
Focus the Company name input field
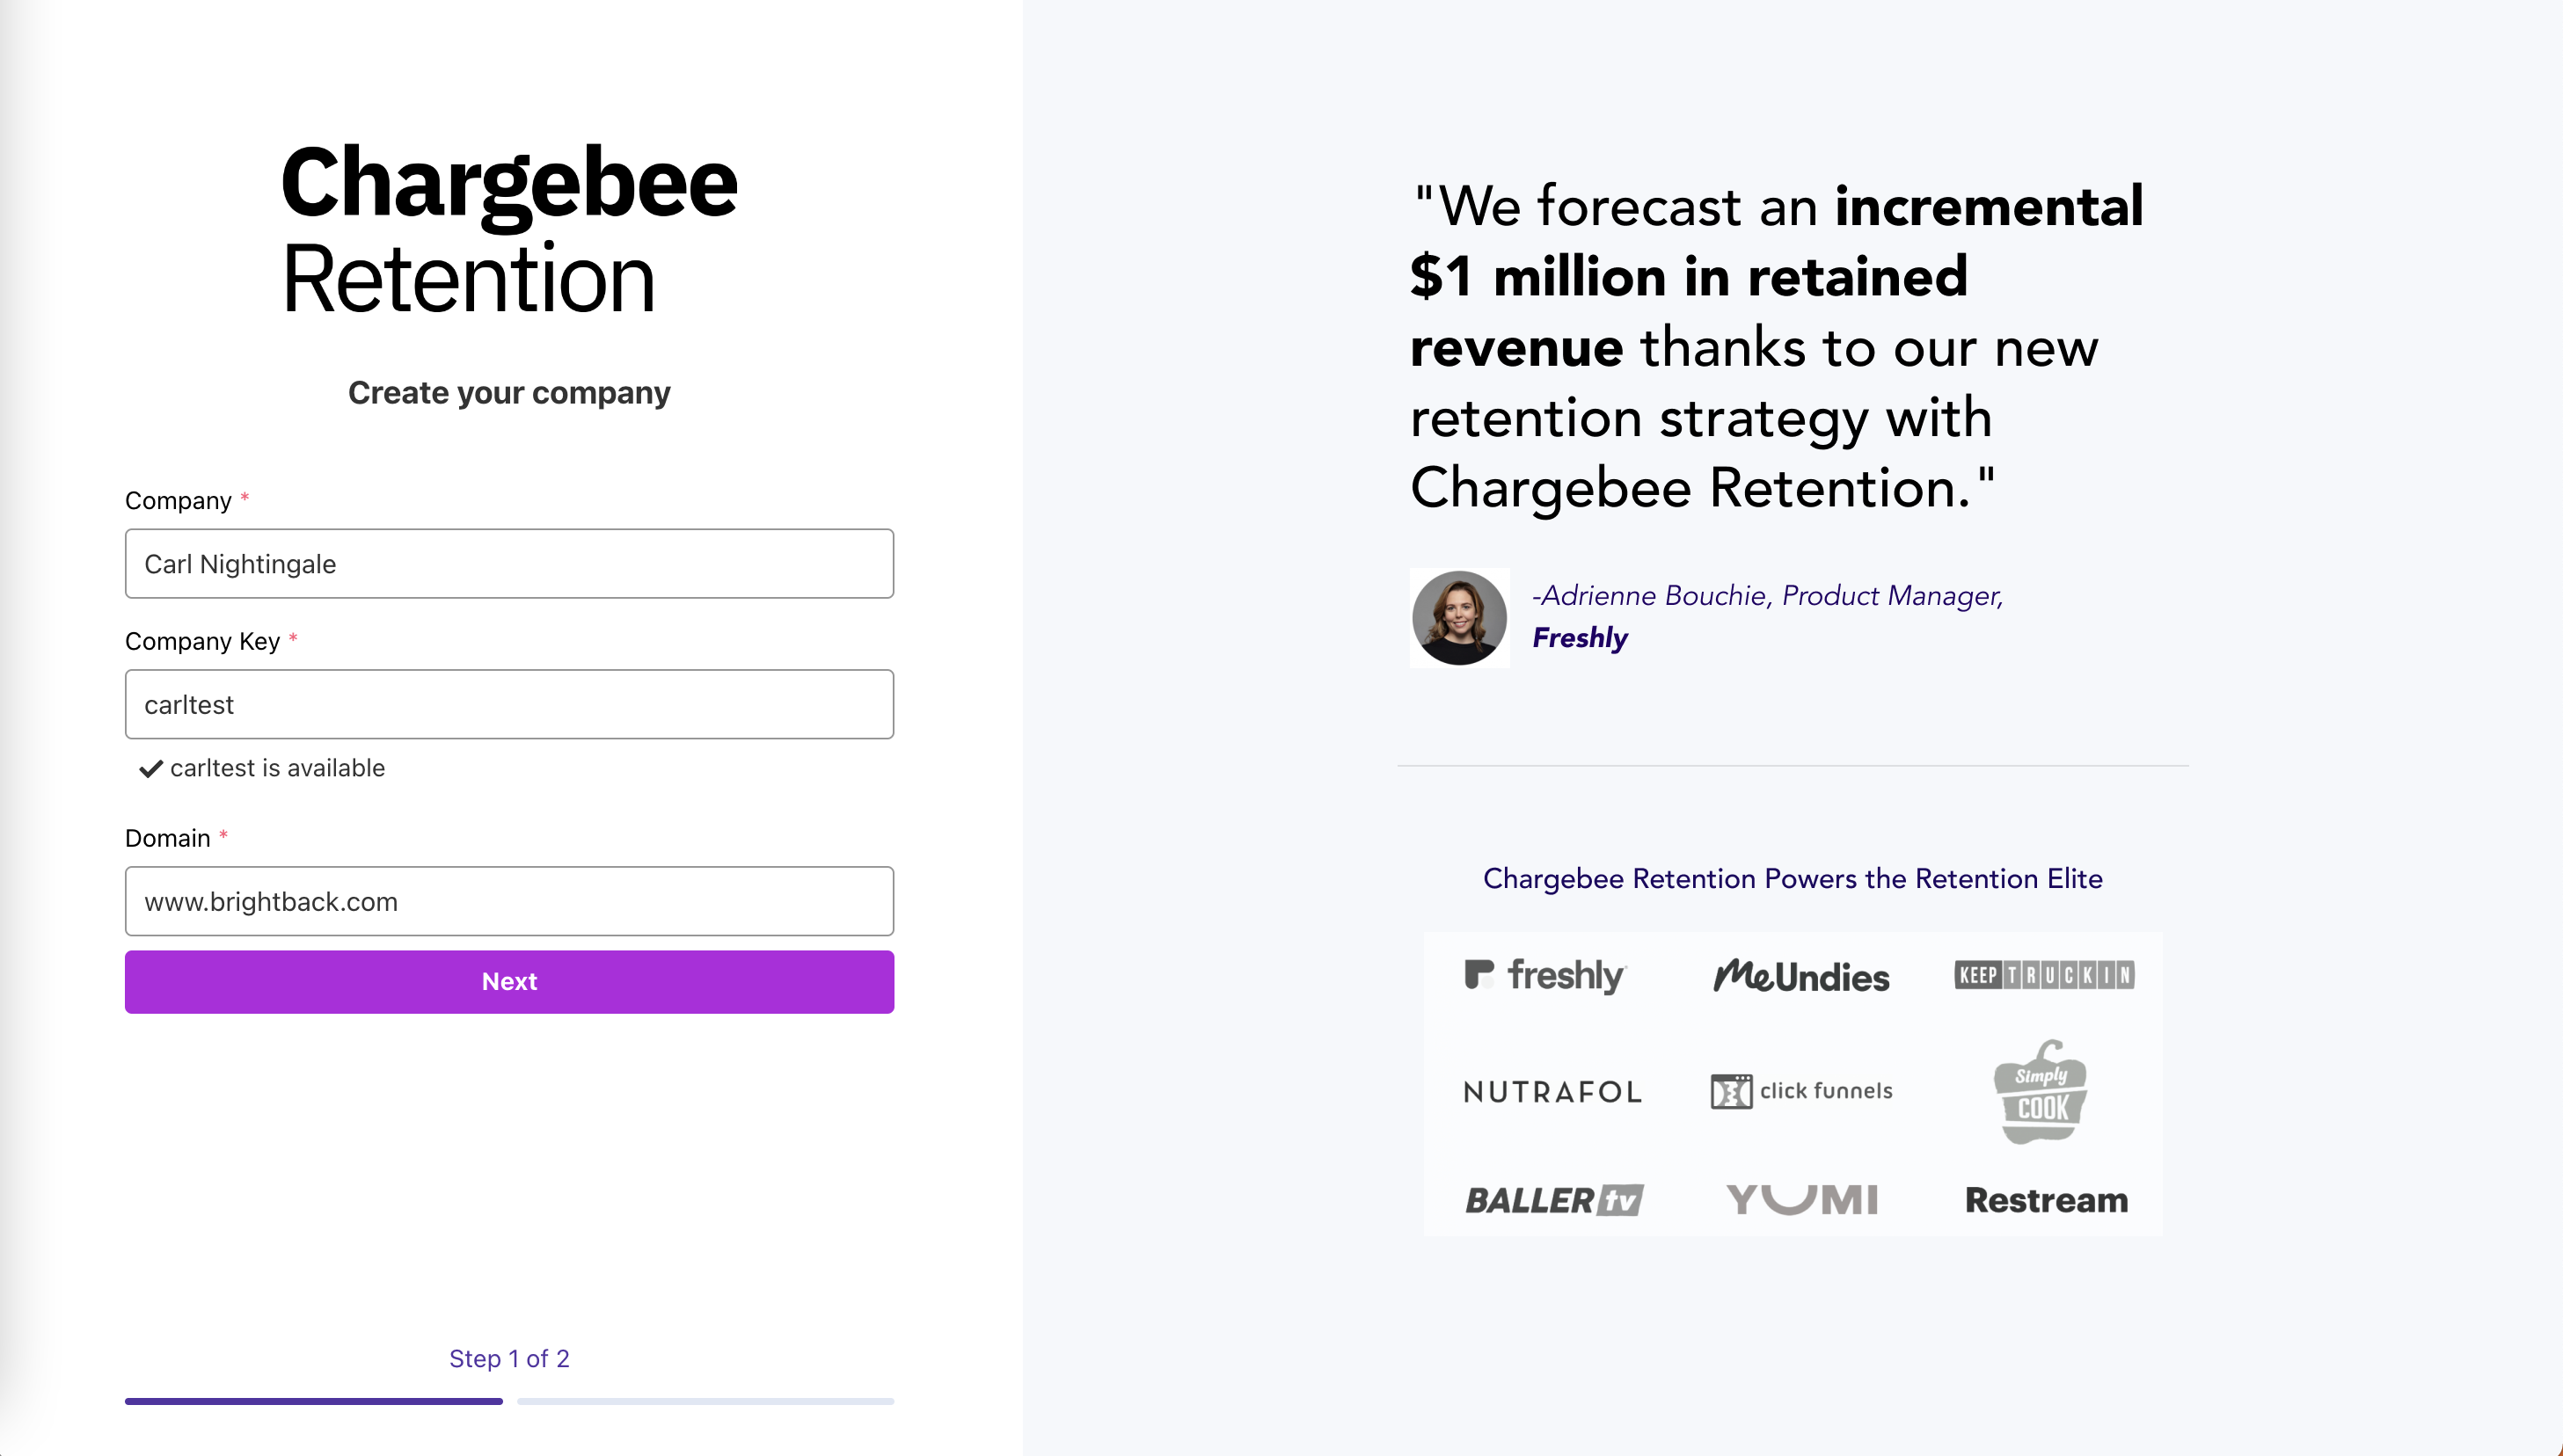pos(509,564)
